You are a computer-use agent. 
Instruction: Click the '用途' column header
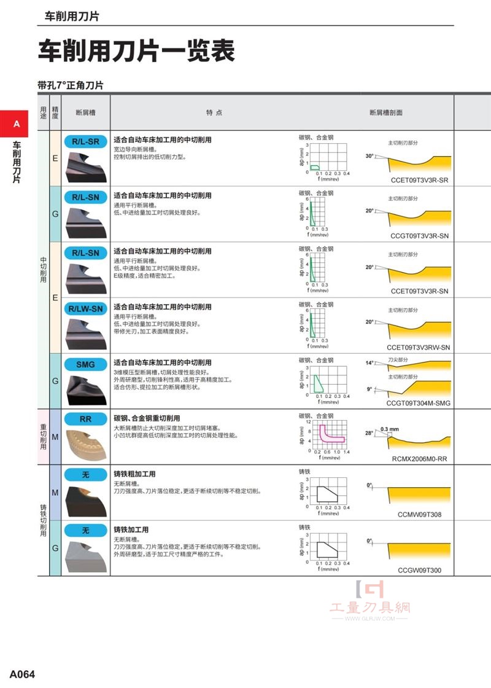[x=44, y=113]
